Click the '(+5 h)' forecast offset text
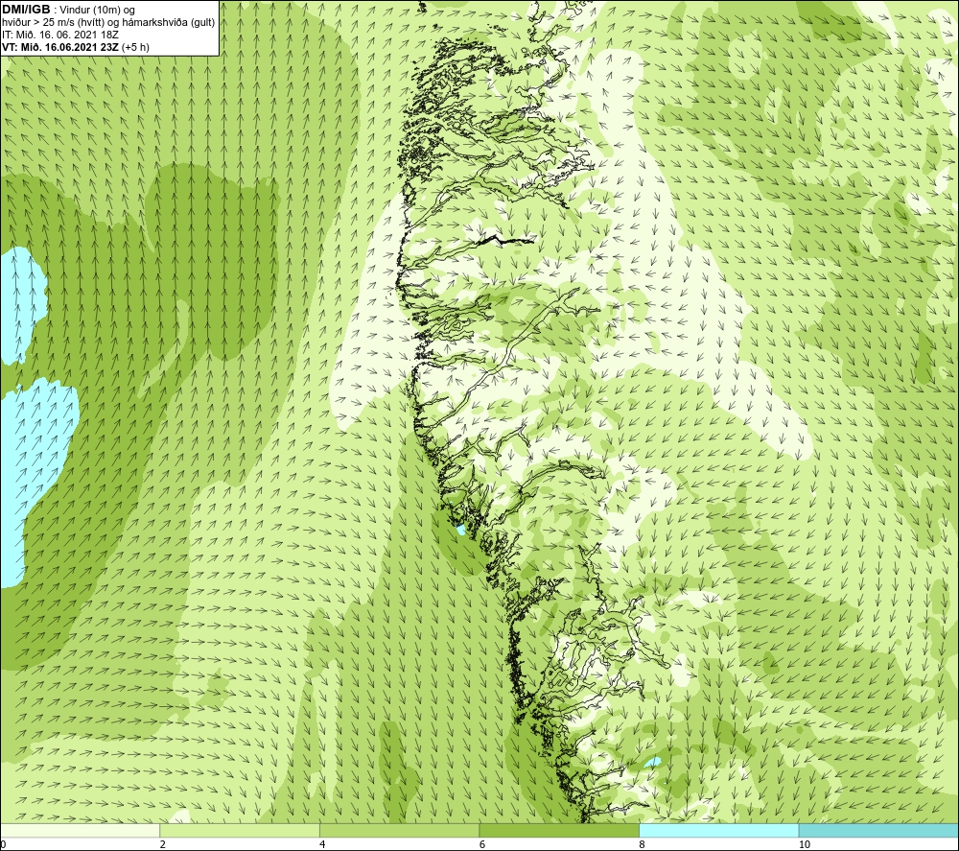Viewport: 959px width, 851px height. tap(135, 47)
